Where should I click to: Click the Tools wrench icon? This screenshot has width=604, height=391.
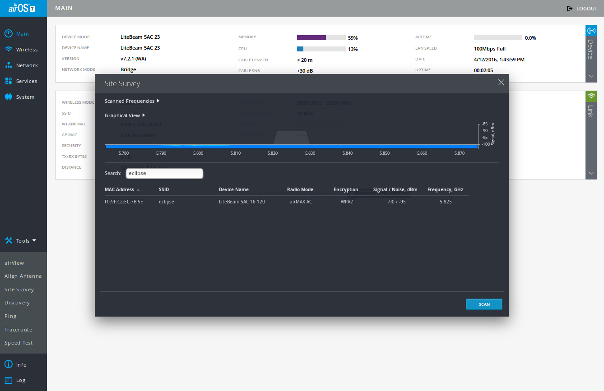coord(8,241)
